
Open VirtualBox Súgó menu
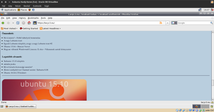tap(47, 6)
